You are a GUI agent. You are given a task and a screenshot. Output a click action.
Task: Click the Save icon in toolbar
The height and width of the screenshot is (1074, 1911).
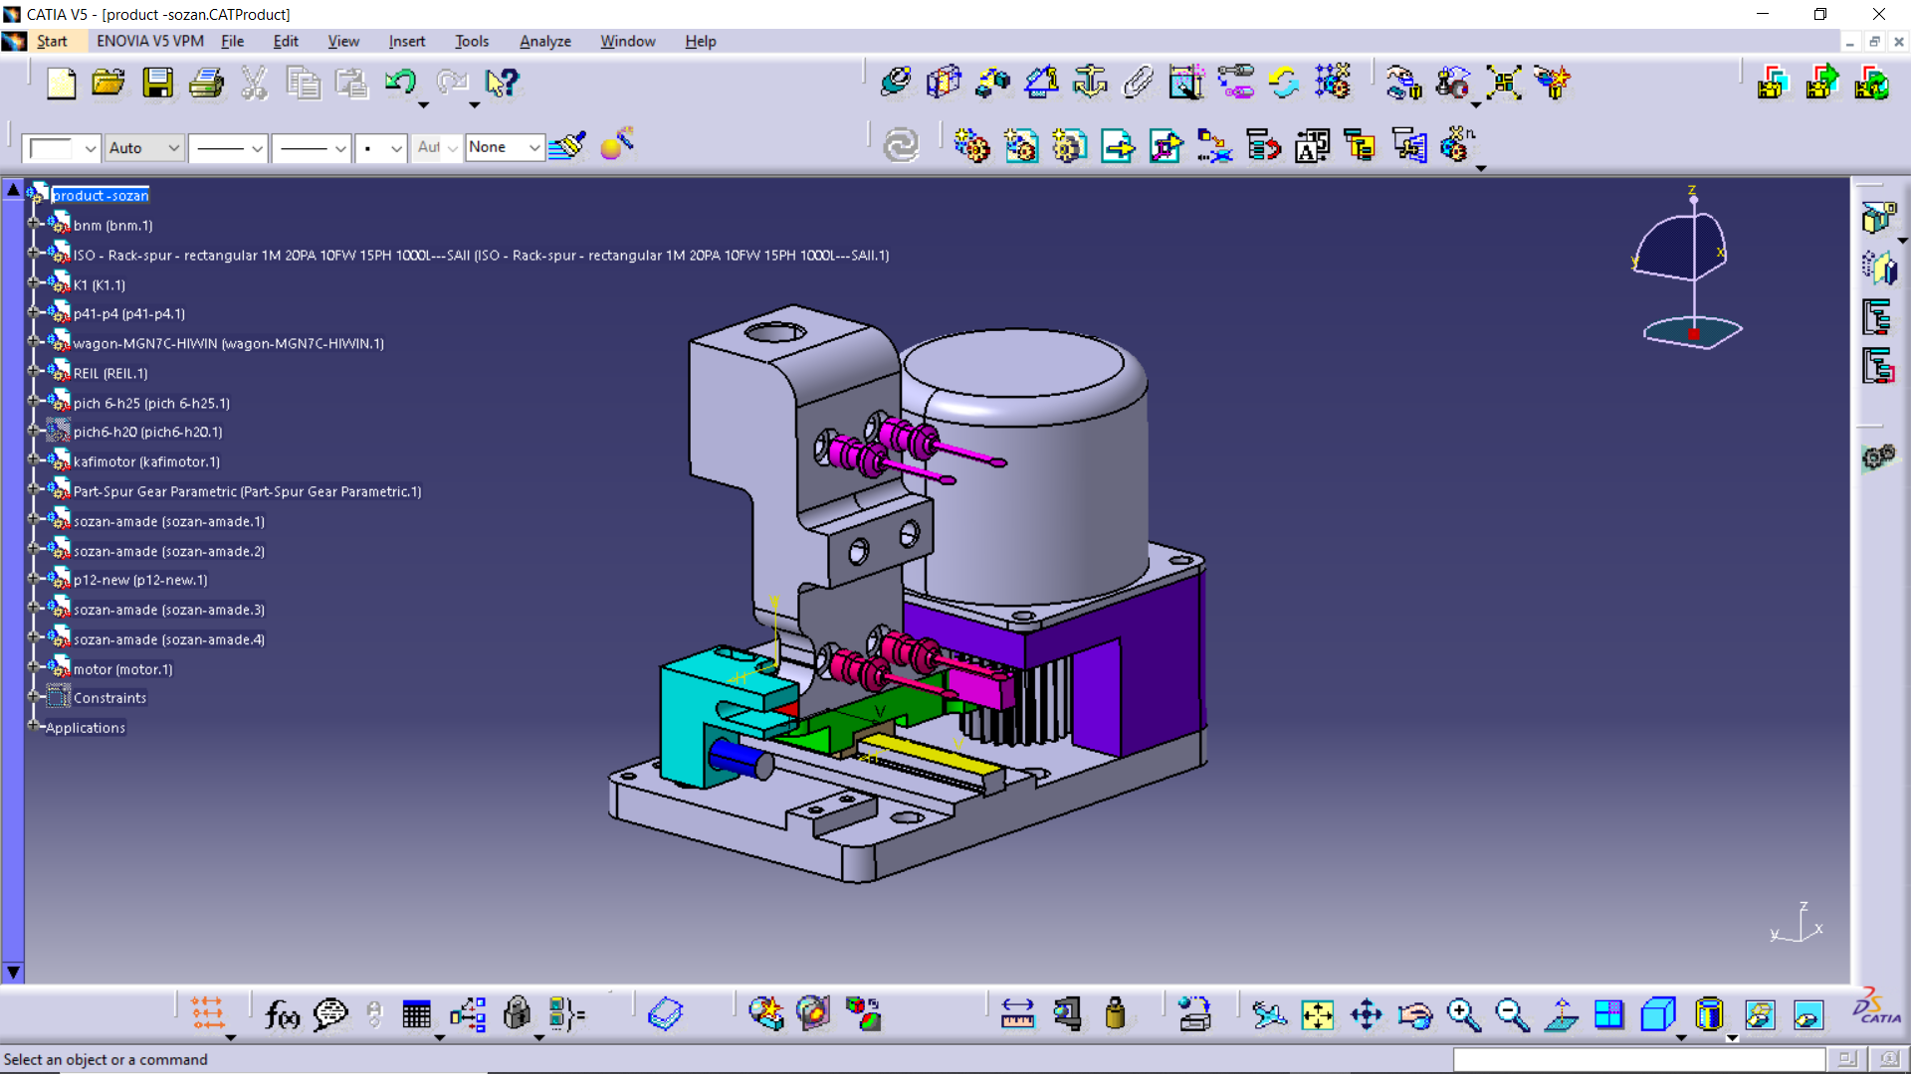[157, 84]
